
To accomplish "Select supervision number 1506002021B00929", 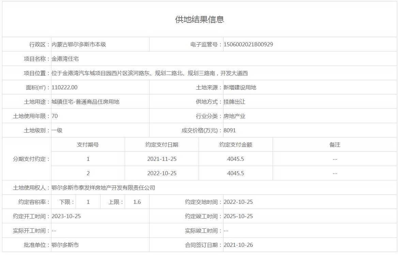I will coord(248,45).
